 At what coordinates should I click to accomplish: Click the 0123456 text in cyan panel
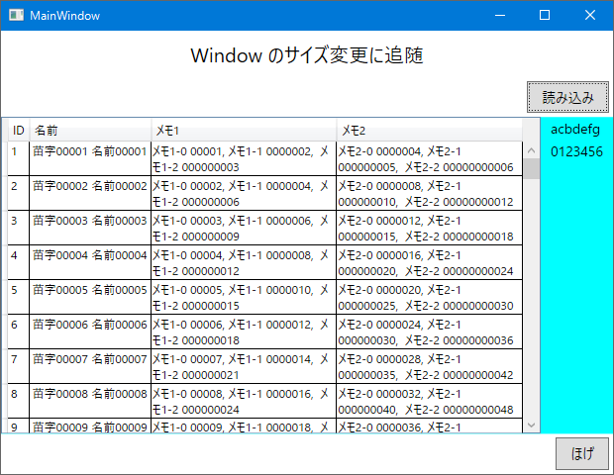(x=576, y=151)
